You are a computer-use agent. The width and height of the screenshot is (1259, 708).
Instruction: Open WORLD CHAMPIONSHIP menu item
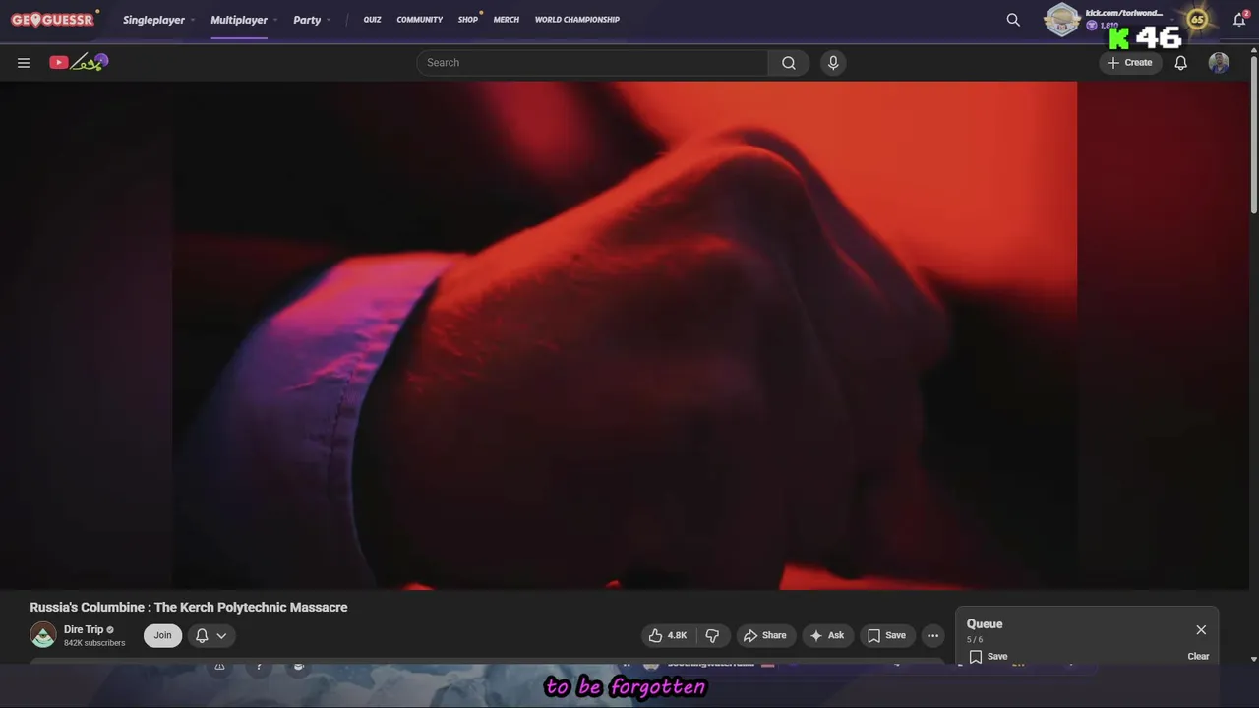577,20
